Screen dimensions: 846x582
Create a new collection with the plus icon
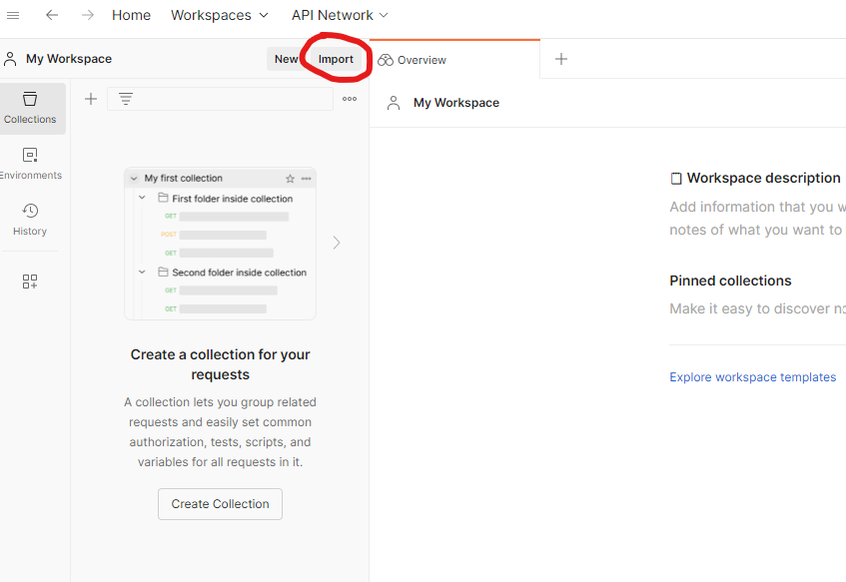91,99
